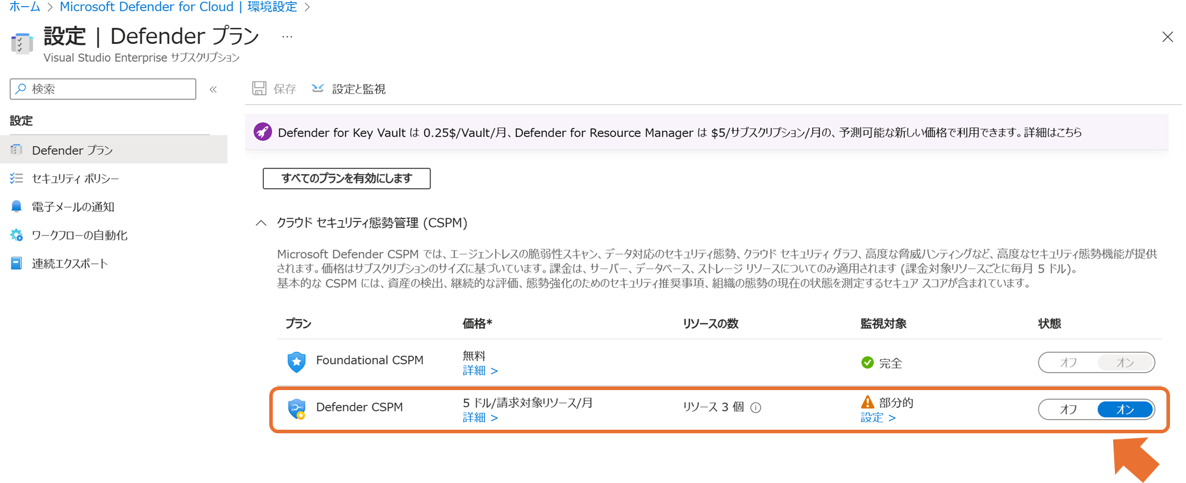Screen dimensions: 1186x483
Task: Collapse the sidebar with double chevron
Action: 213,89
